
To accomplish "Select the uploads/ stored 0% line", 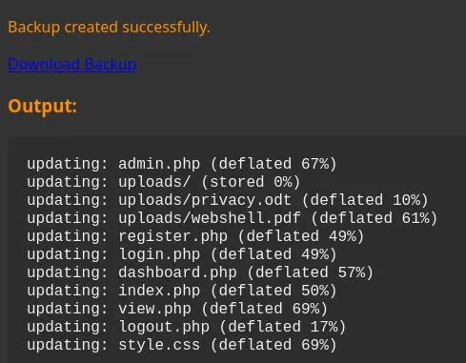I will pos(164,182).
